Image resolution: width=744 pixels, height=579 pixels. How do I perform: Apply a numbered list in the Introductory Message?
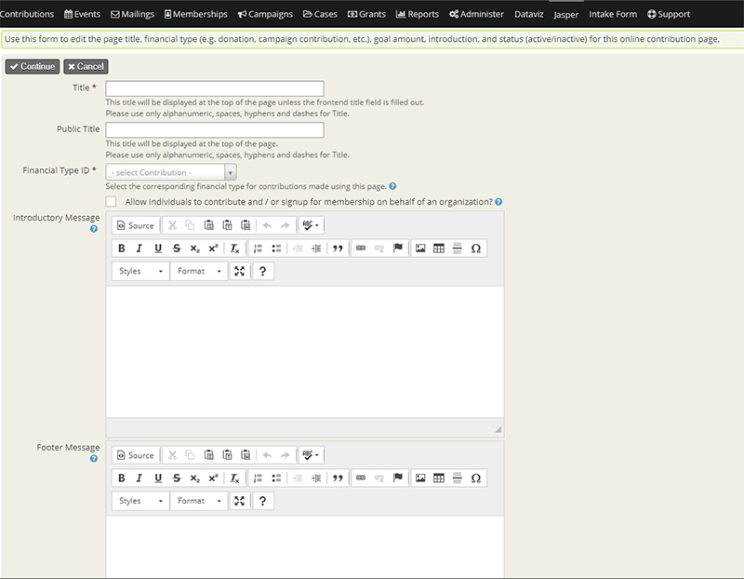pos(257,248)
